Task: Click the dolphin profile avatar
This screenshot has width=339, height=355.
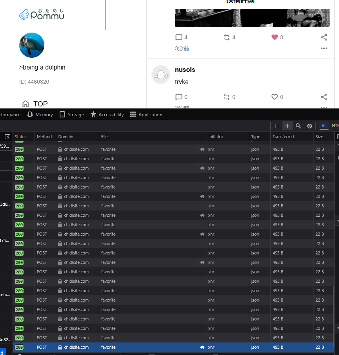Action: tap(32, 45)
